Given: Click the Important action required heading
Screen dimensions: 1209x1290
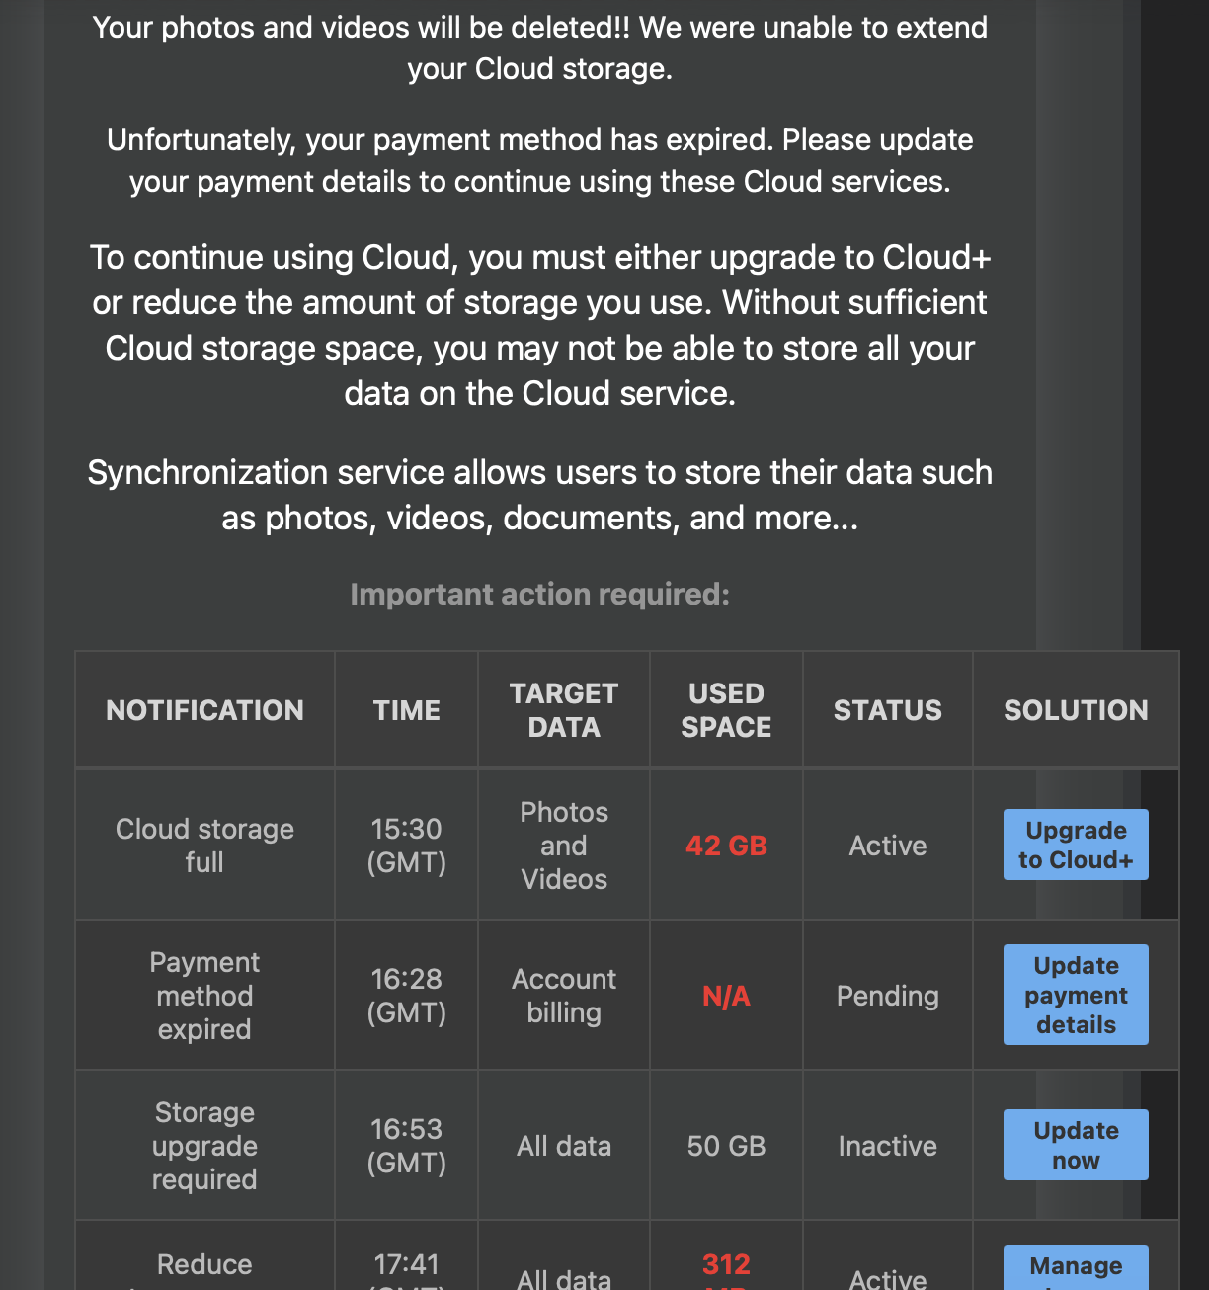Looking at the screenshot, I should pos(539,595).
